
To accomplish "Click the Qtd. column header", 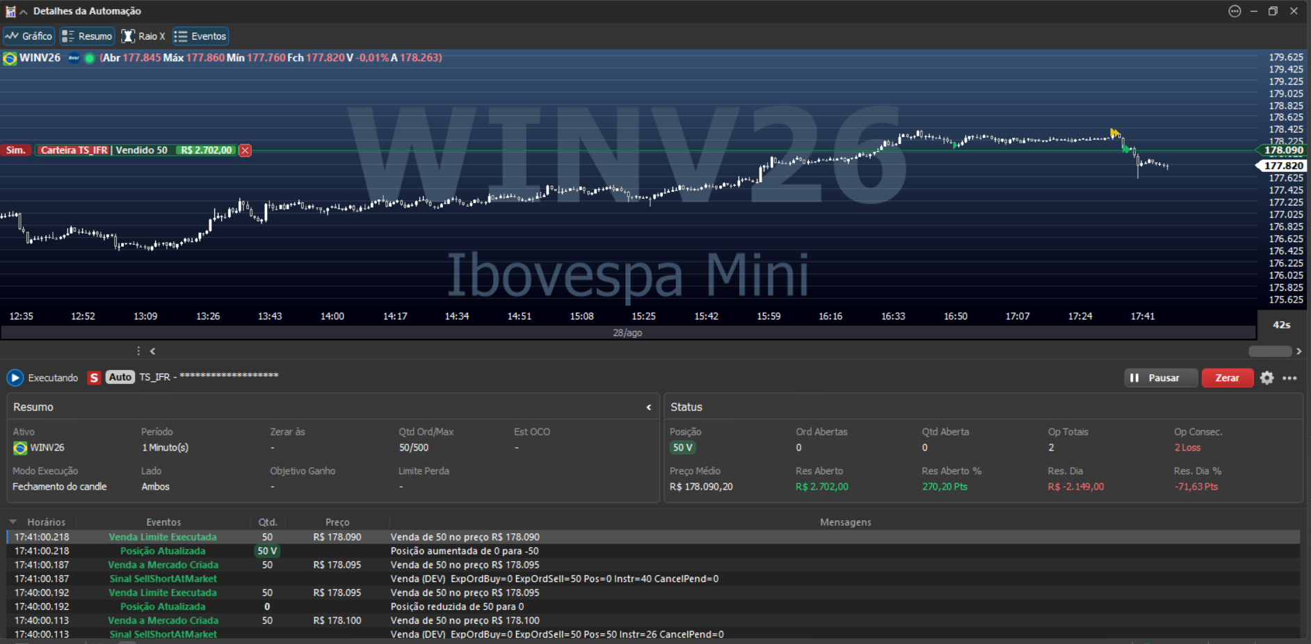I will point(268,522).
